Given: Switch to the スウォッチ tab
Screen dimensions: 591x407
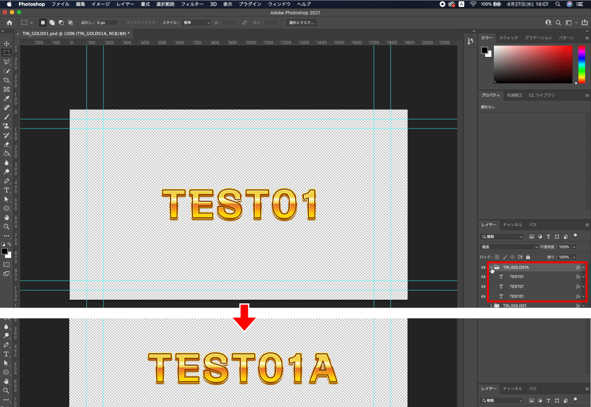Looking at the screenshot, I should pos(508,37).
